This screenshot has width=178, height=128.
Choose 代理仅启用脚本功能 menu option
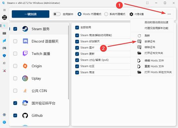(156, 28)
